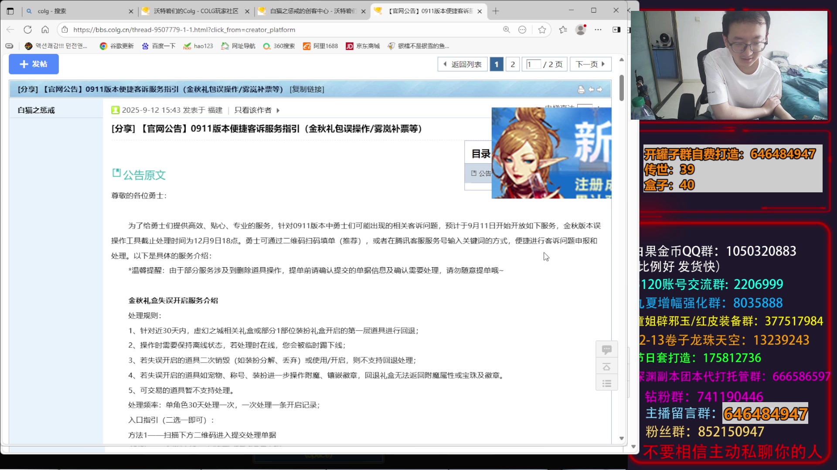This screenshot has width=837, height=470.
Task: Click the elf character advertisement image
Action: coord(551,153)
